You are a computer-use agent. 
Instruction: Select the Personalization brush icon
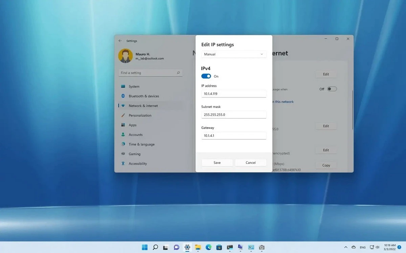coord(123,115)
